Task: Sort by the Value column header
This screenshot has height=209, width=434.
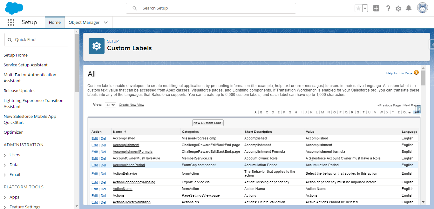Action: tap(310, 132)
